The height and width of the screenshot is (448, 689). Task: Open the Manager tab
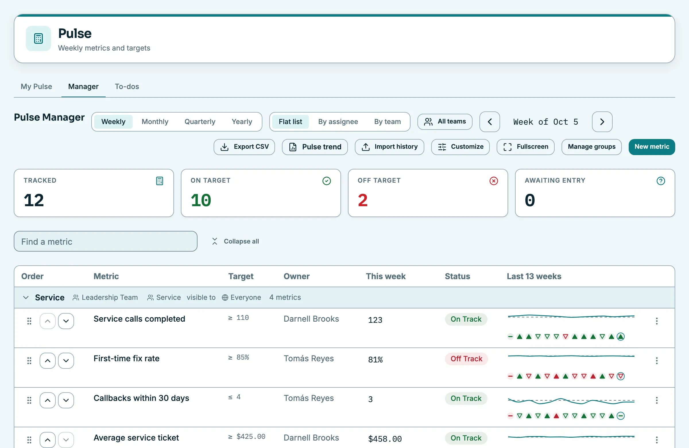coord(83,87)
